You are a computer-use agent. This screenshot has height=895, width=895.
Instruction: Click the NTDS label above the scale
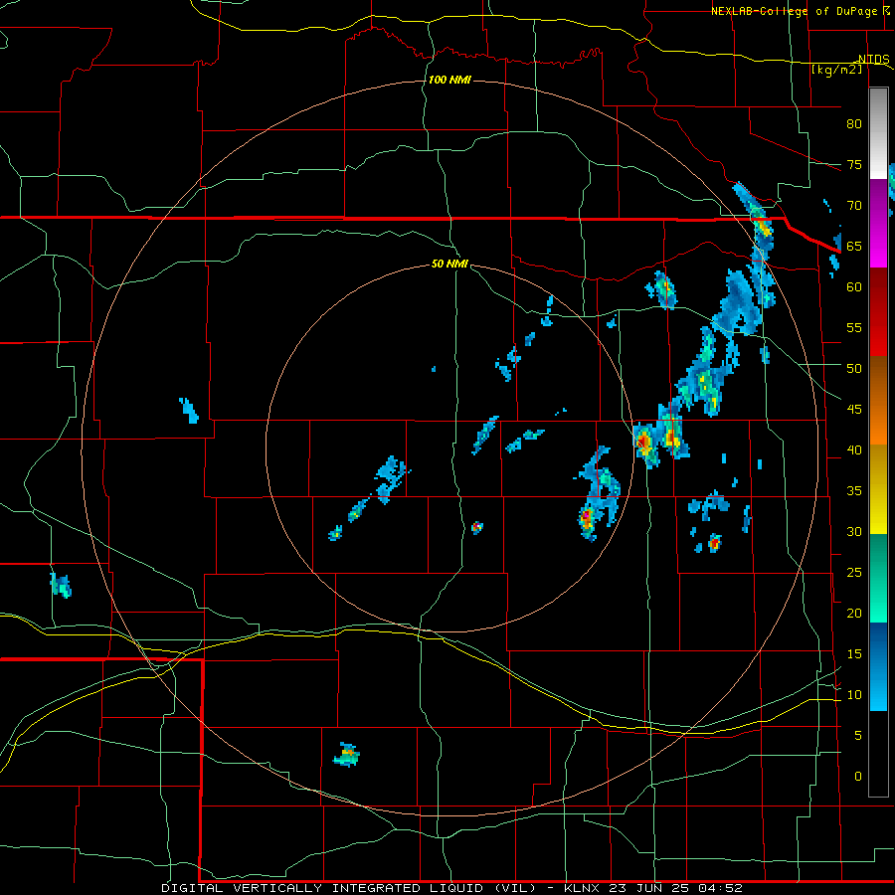tap(874, 60)
